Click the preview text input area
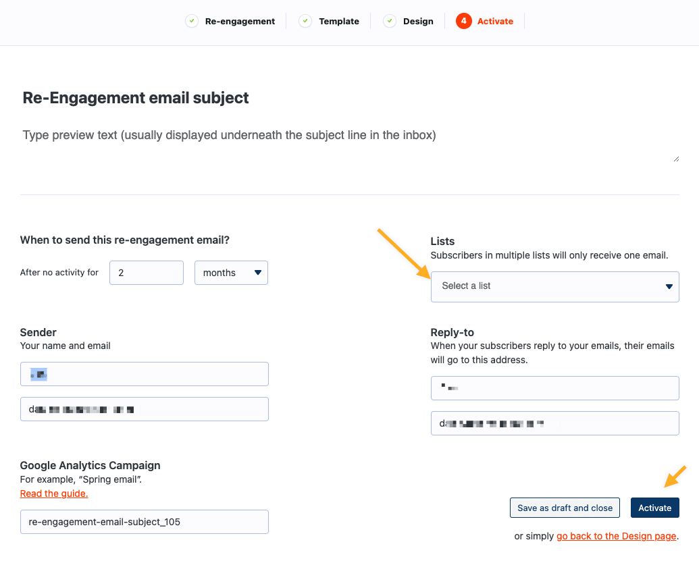Viewport: 699px width, 563px height. point(350,142)
